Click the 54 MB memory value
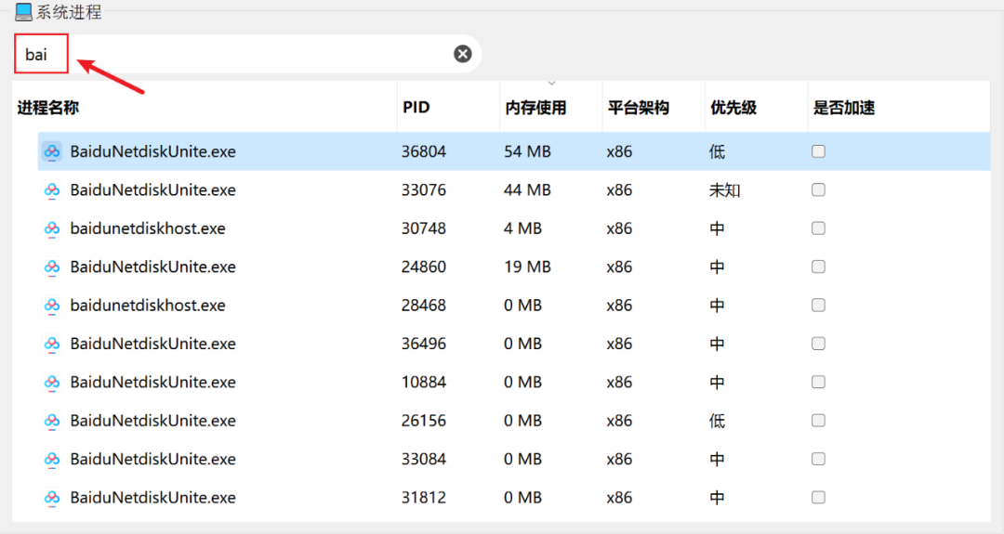The width and height of the screenshot is (1004, 534). point(528,151)
